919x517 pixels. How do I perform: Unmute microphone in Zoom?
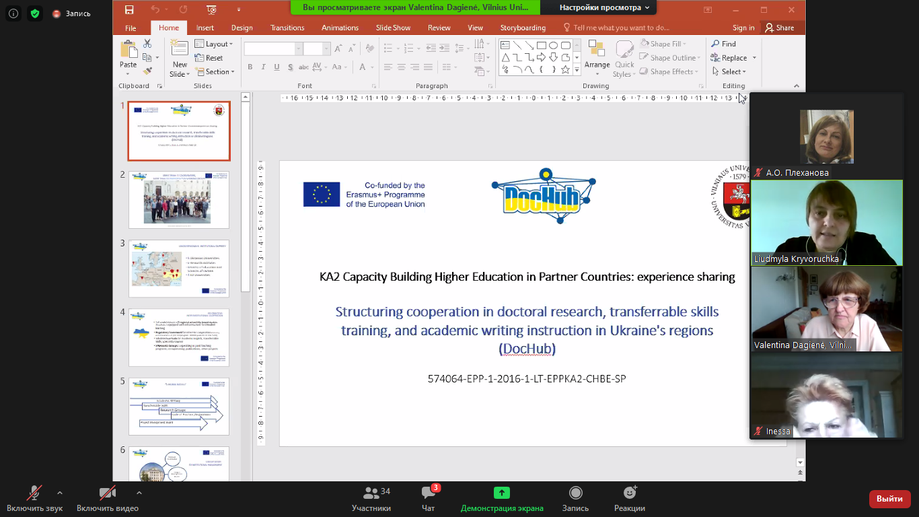pos(34,499)
